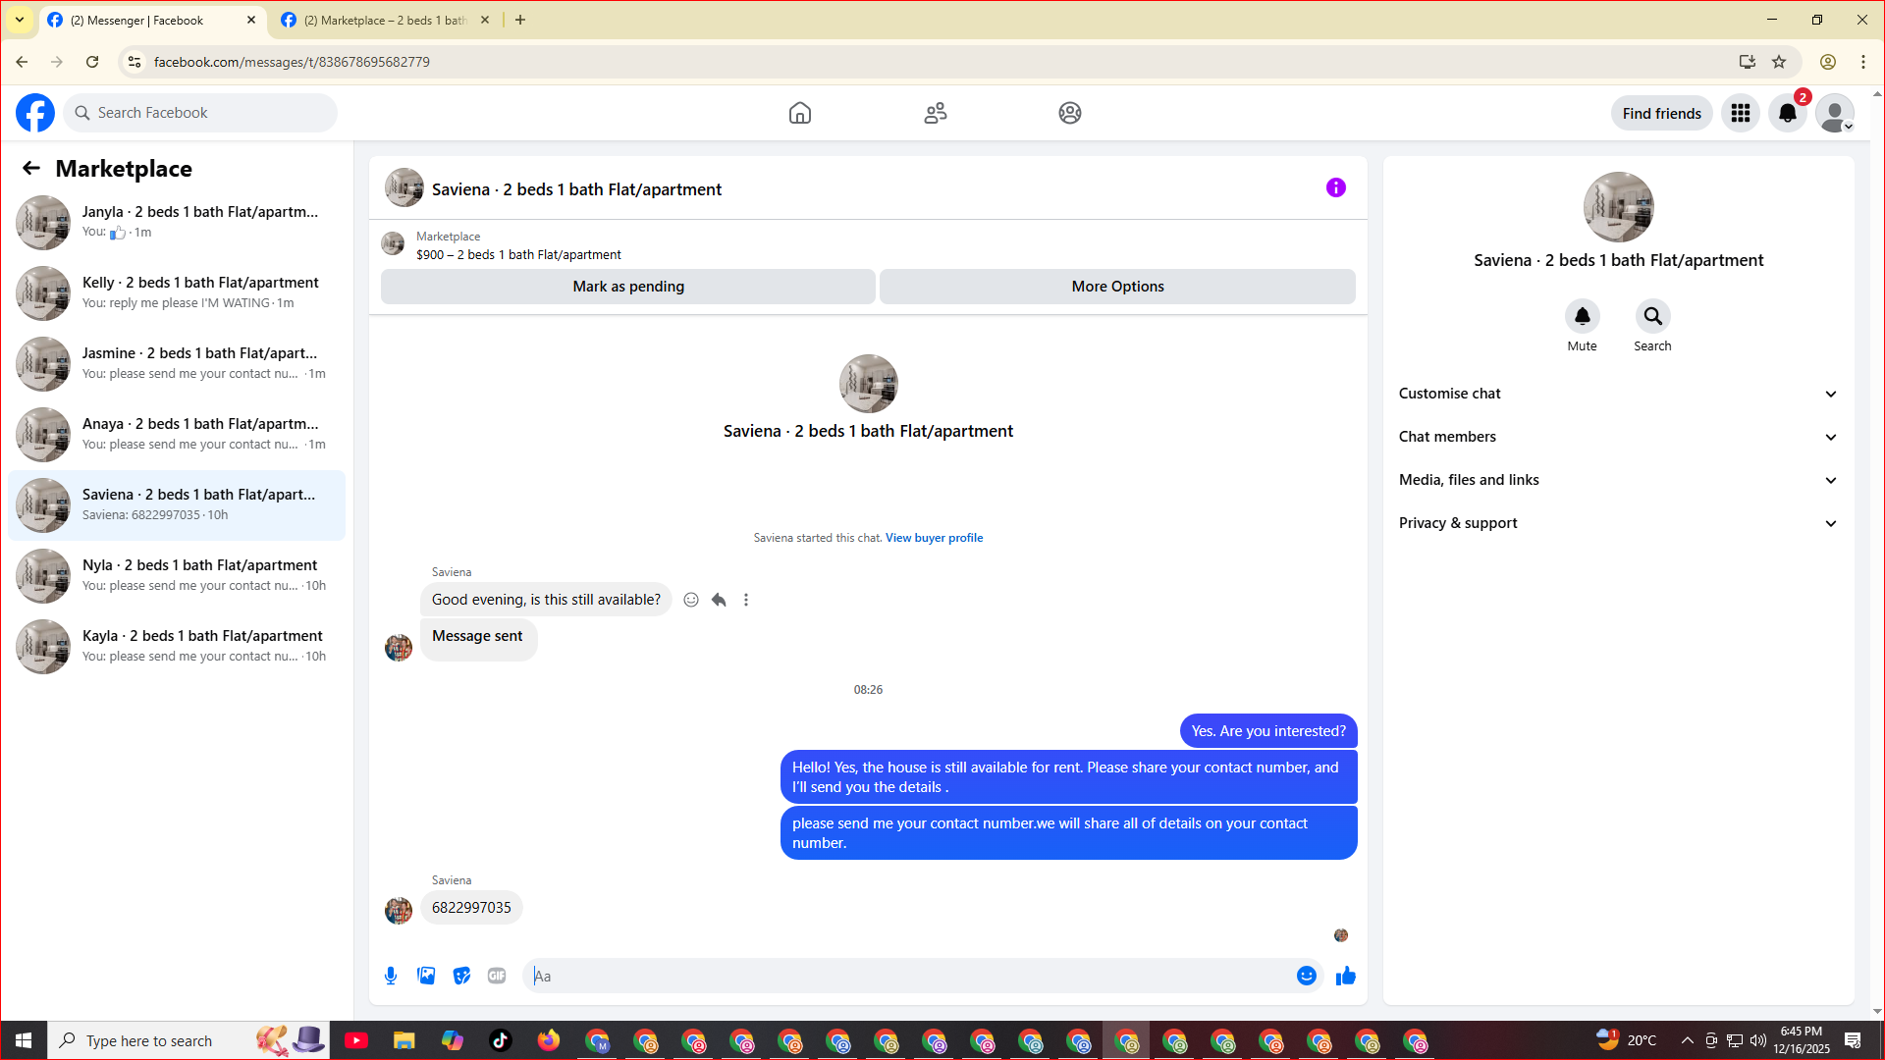Image resolution: width=1885 pixels, height=1060 pixels.
Task: Click Saviena's large profile thumbnail in right panel
Action: point(1619,207)
